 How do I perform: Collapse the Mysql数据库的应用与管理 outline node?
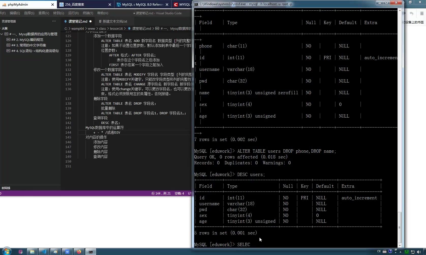point(2,34)
